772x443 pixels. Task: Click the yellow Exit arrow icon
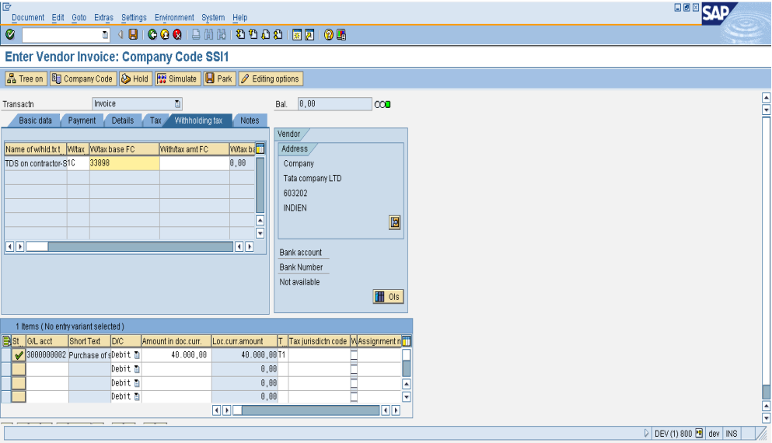(165, 35)
